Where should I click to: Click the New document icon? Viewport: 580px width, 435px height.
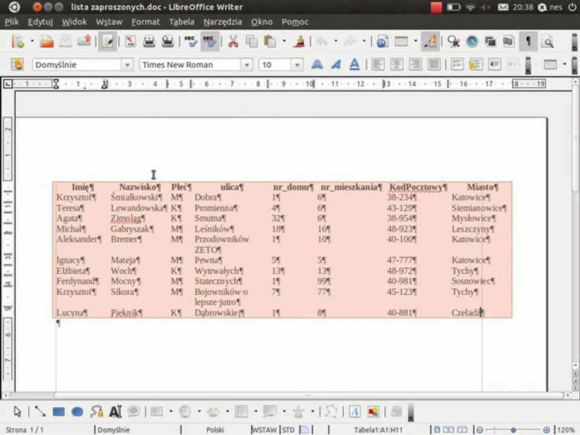(18, 41)
